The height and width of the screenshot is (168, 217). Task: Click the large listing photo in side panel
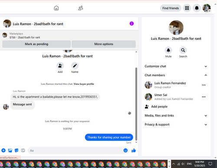click(176, 27)
